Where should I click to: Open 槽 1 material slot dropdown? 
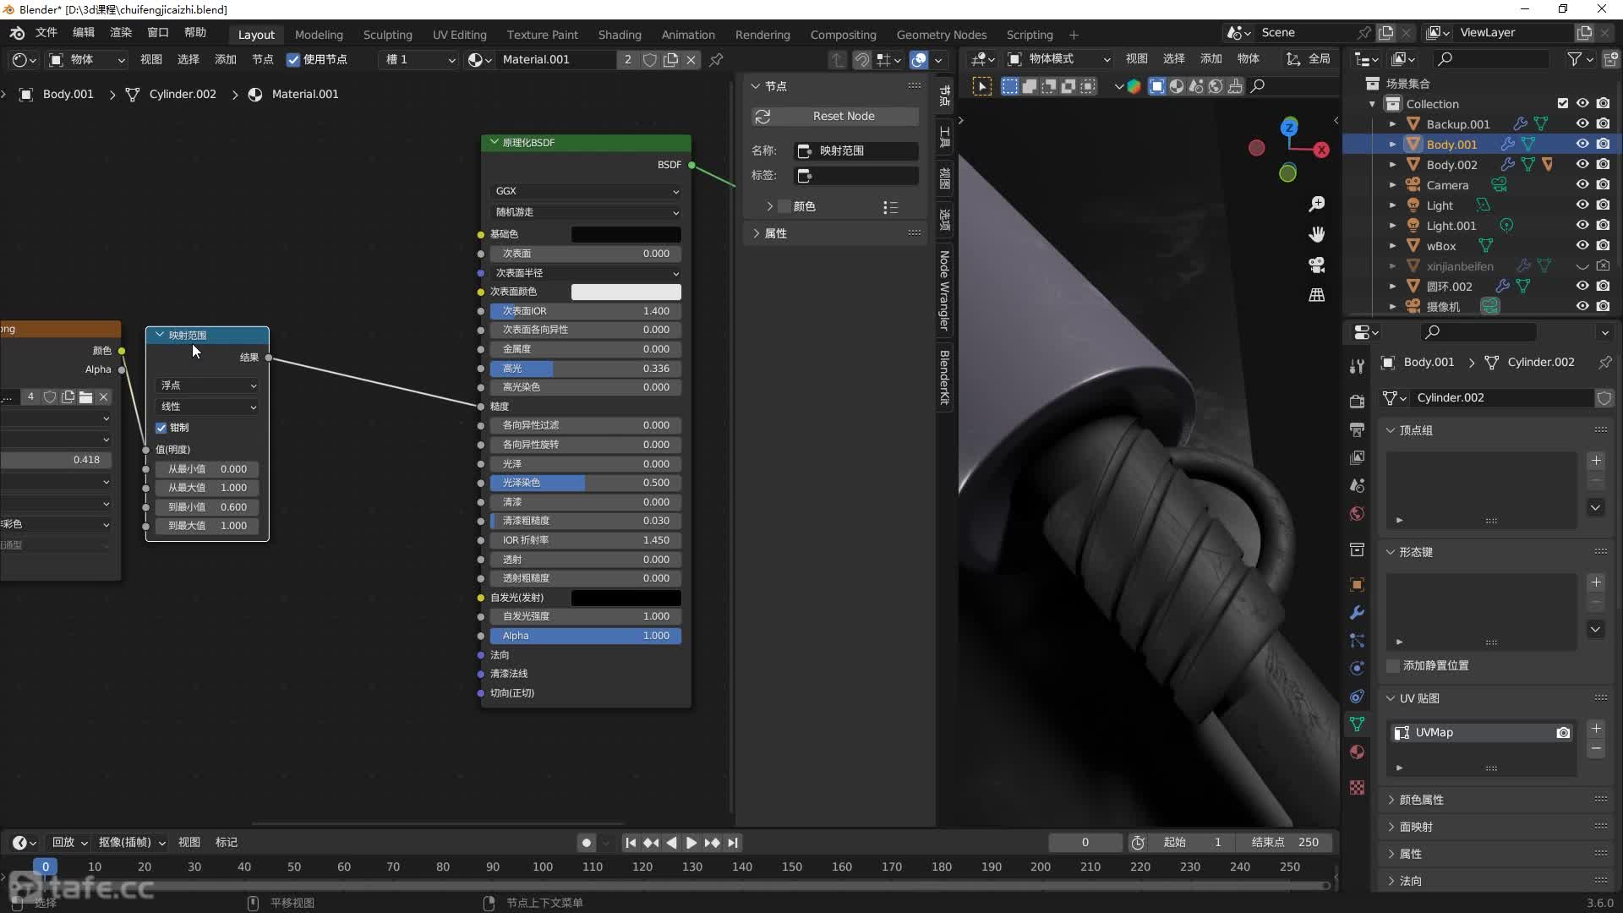tap(419, 59)
